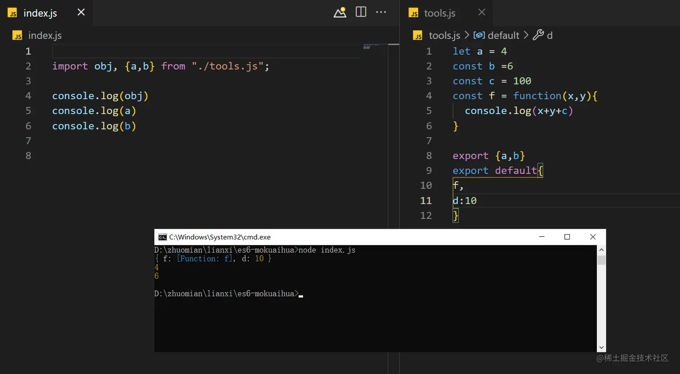Click the console.log(obj) line

coord(100,96)
